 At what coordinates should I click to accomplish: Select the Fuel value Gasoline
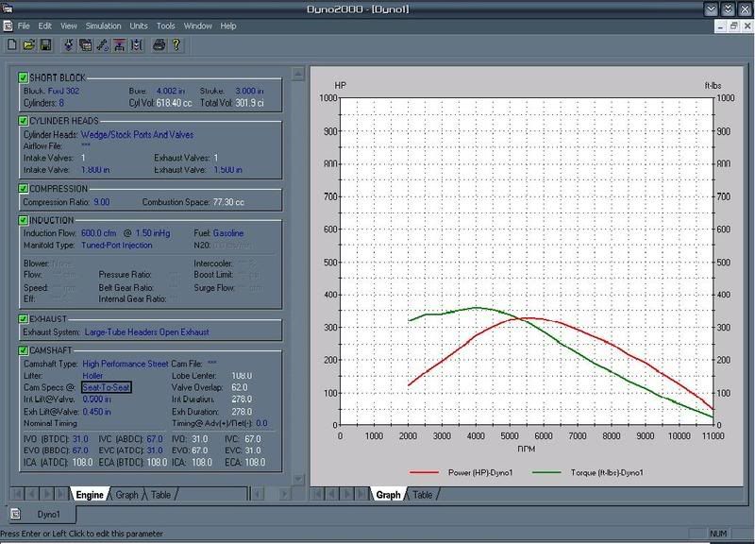[x=228, y=233]
